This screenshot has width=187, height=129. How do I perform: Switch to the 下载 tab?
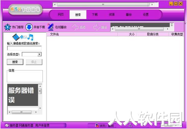click(95, 15)
